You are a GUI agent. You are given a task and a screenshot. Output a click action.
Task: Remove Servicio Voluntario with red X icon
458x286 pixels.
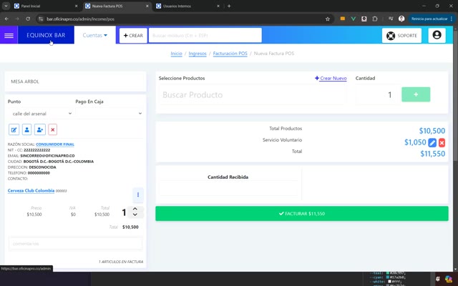point(442,143)
